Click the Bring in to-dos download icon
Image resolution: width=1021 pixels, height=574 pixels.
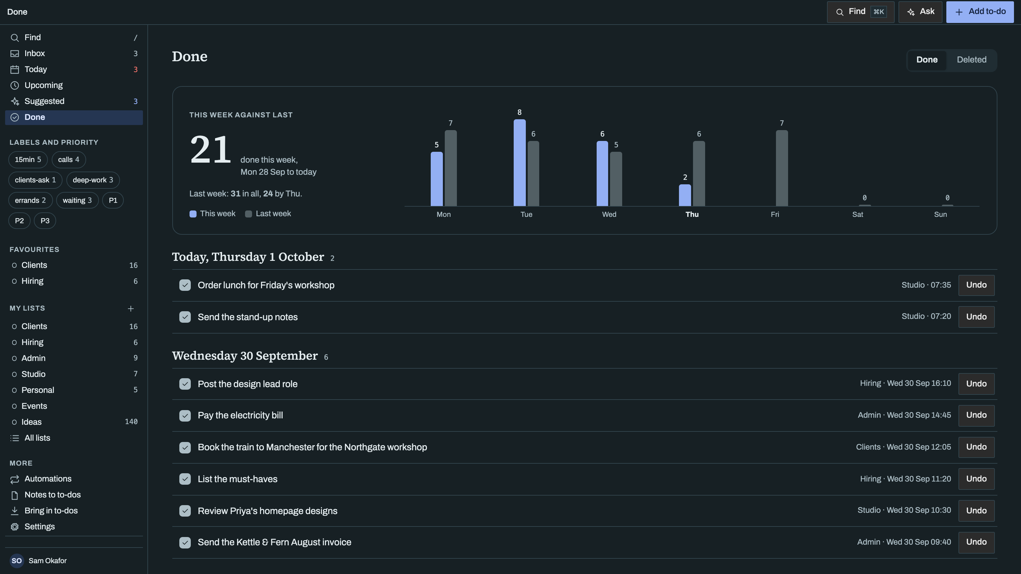click(x=15, y=511)
